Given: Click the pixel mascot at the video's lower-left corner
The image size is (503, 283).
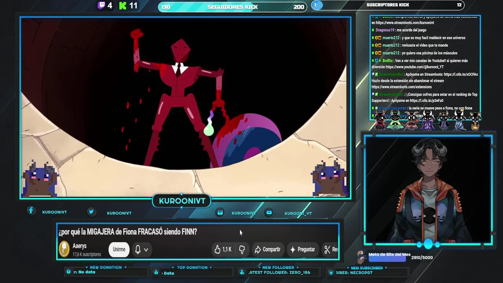Looking at the screenshot, I should tap(40, 179).
